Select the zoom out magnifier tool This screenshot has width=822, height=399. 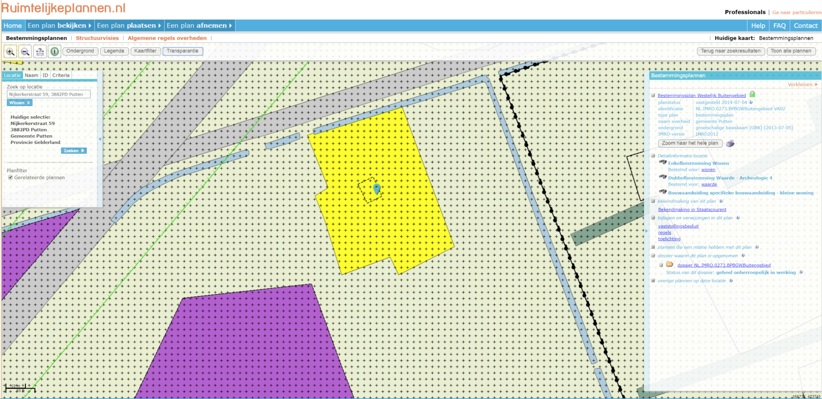tap(25, 51)
